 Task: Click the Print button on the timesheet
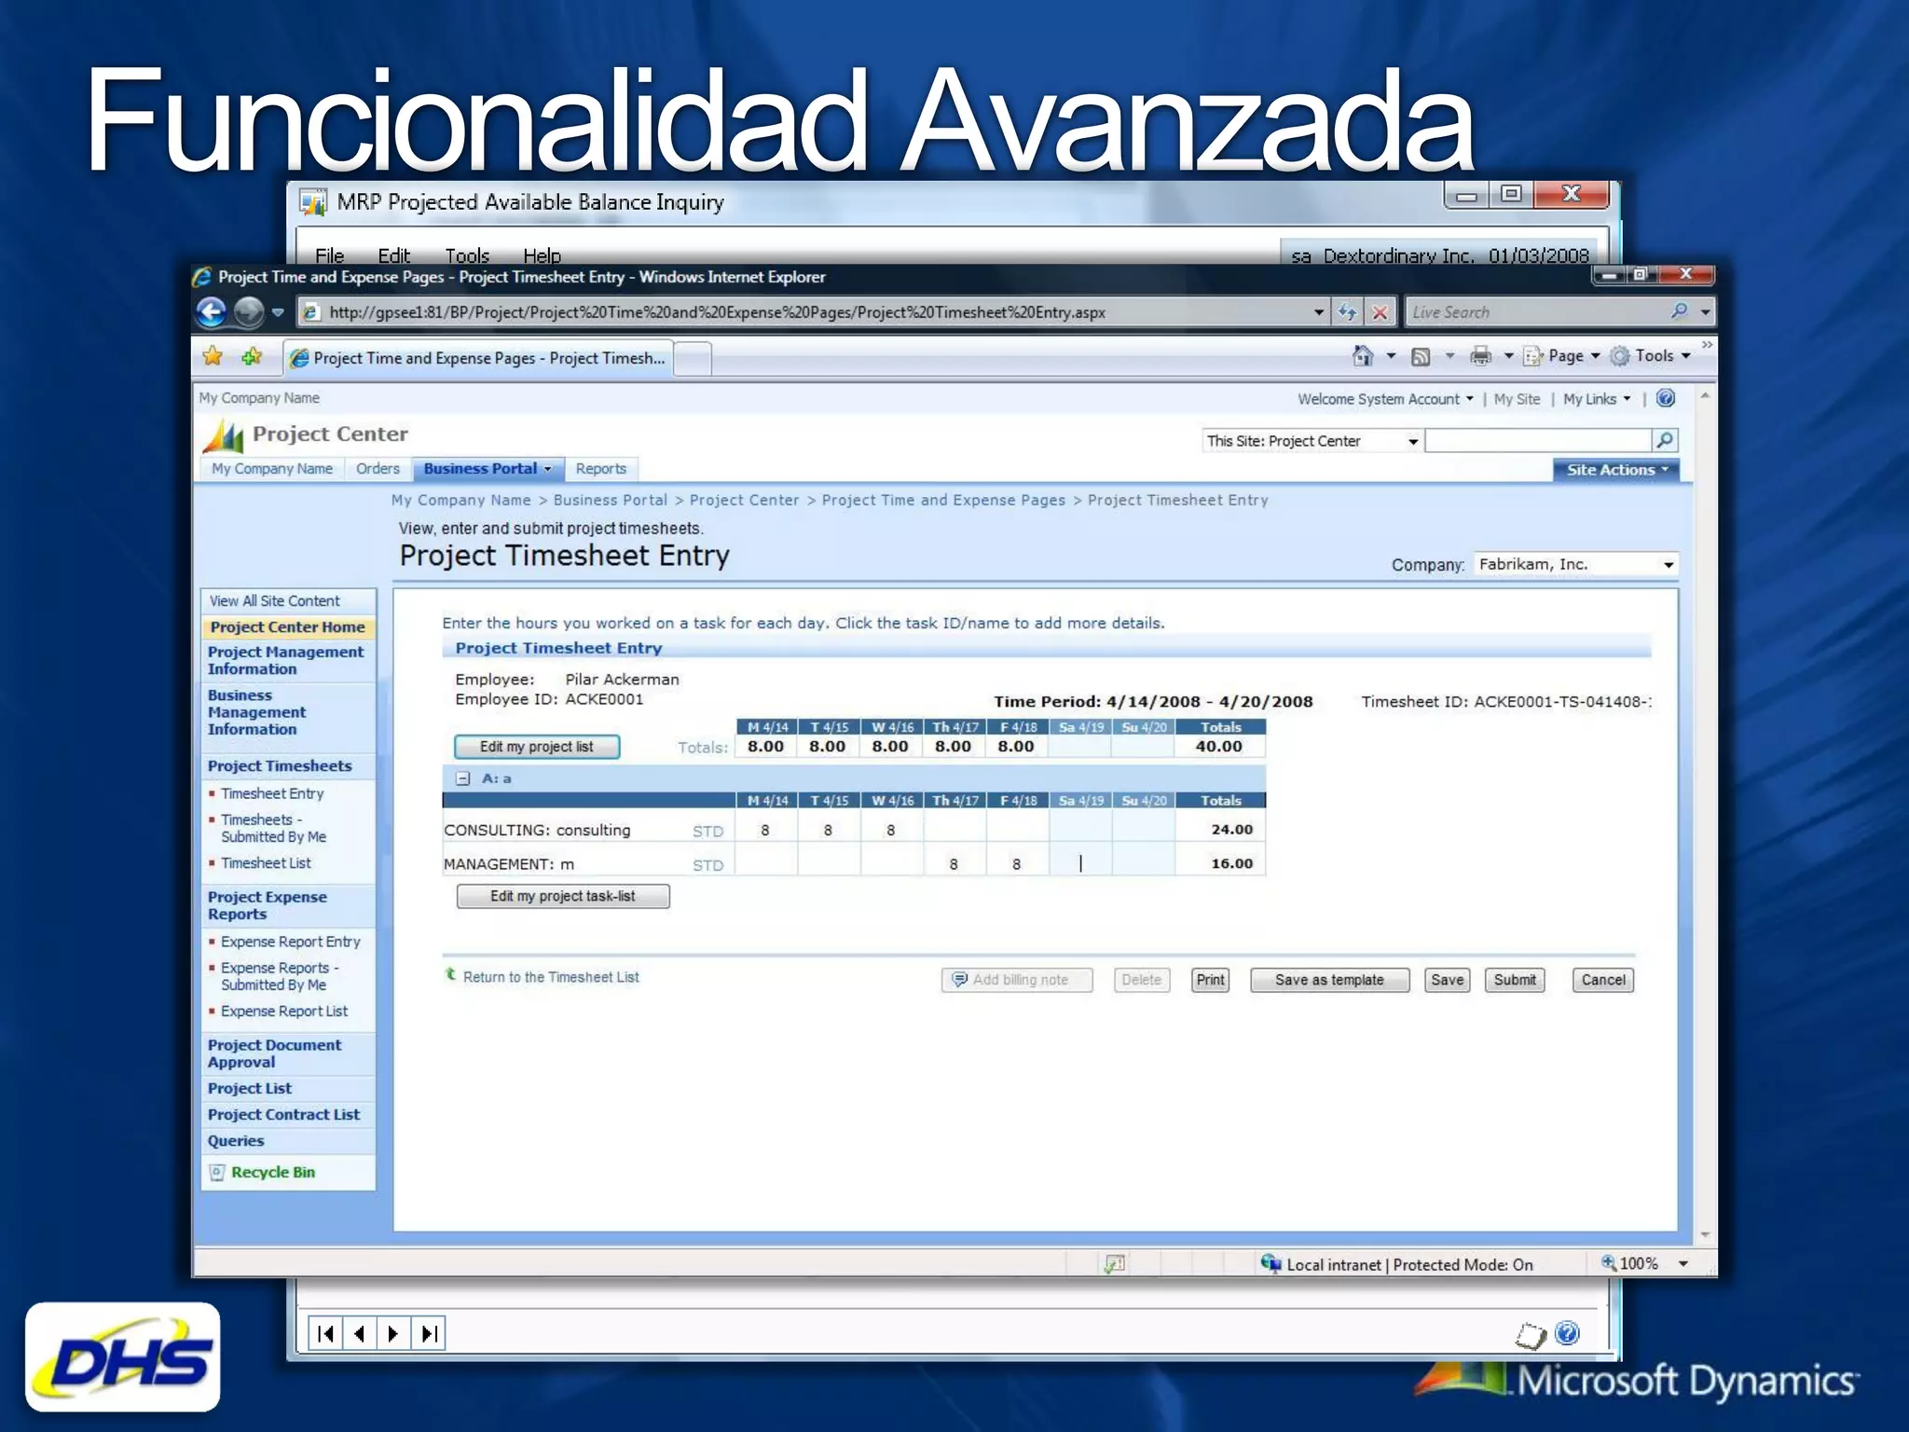1211,980
